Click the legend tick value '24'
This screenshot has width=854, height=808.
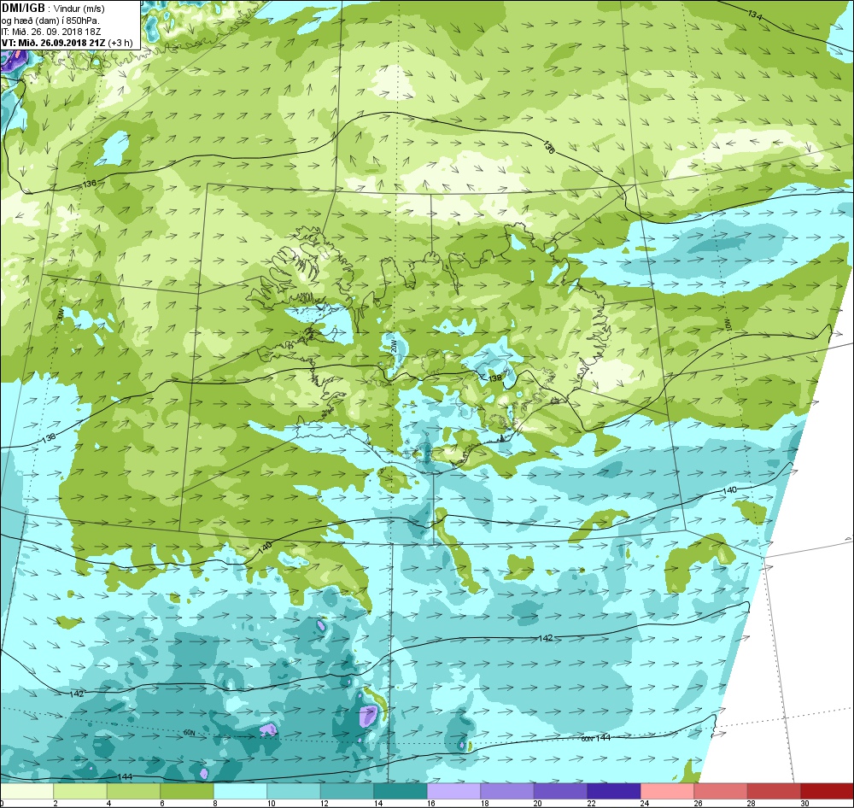pyautogui.click(x=644, y=803)
